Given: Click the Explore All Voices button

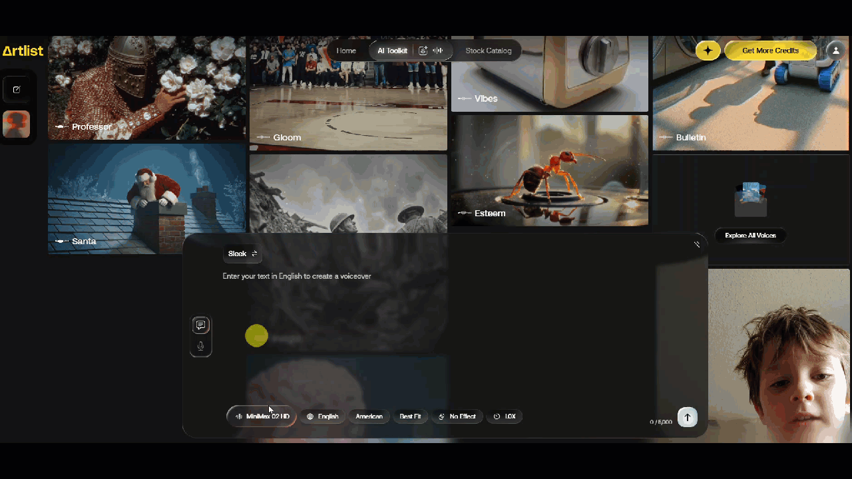Looking at the screenshot, I should click(750, 236).
